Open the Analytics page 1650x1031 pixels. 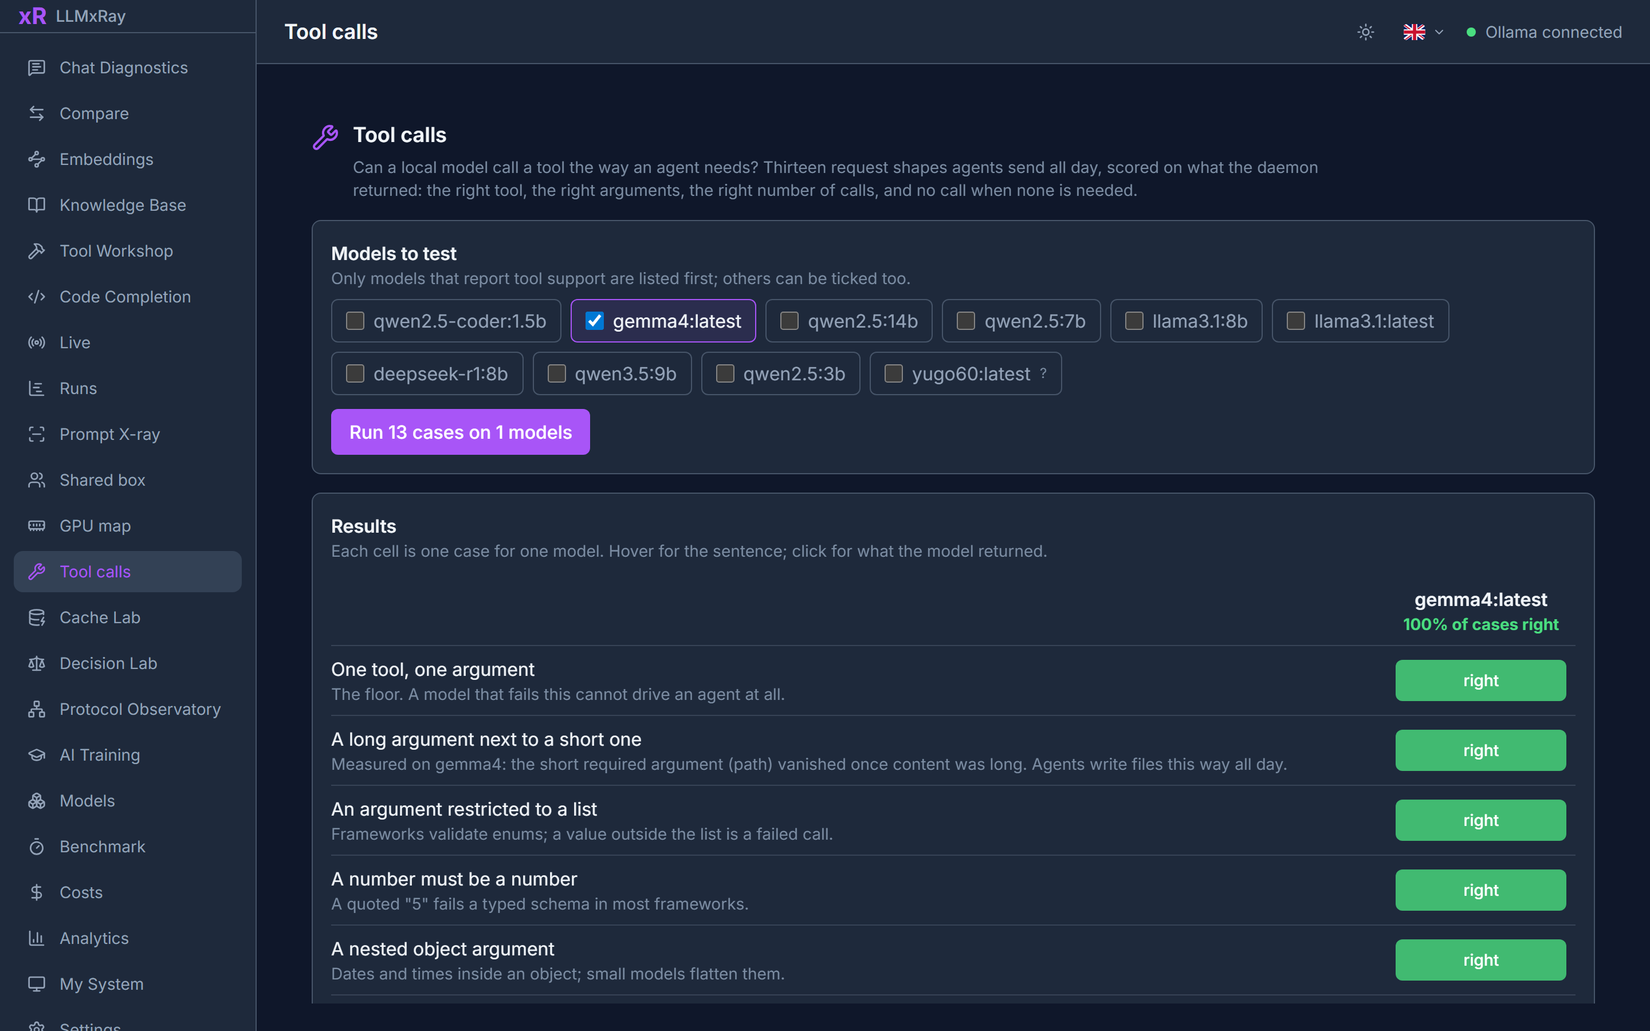coord(128,938)
